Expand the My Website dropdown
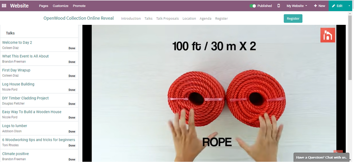Screen dimensions: 354x162 [297, 6]
